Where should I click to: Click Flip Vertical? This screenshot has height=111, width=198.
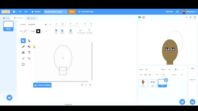pos(89,31)
